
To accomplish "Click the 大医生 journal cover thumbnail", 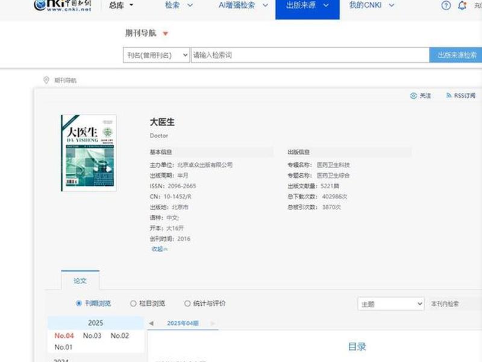I will (x=89, y=153).
